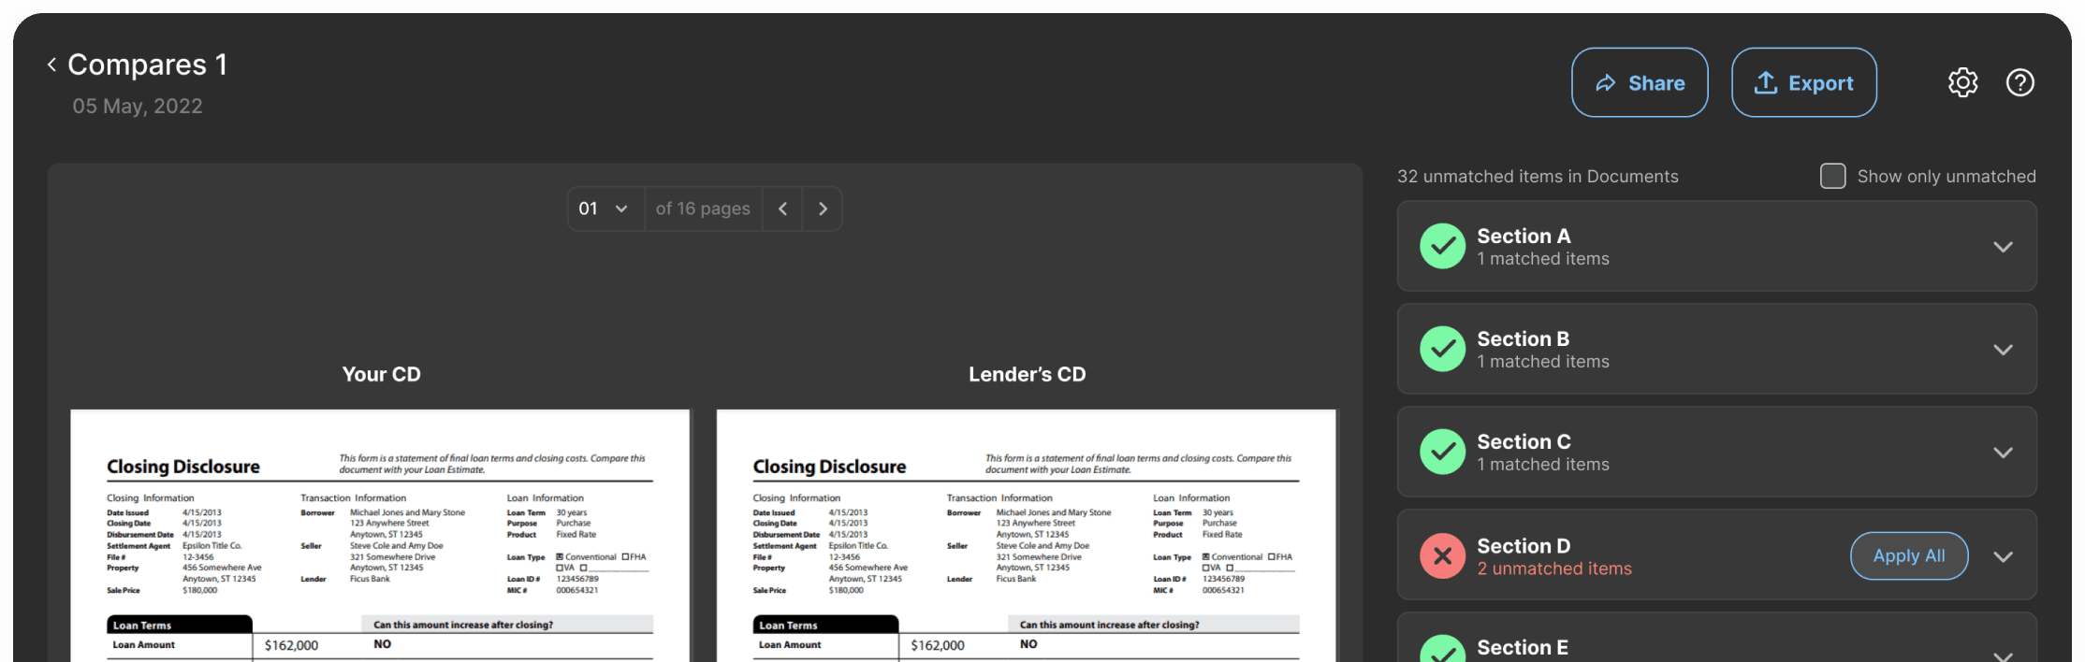Click the Your CD document page thumbnail
The width and height of the screenshot is (2085, 662).
380,536
